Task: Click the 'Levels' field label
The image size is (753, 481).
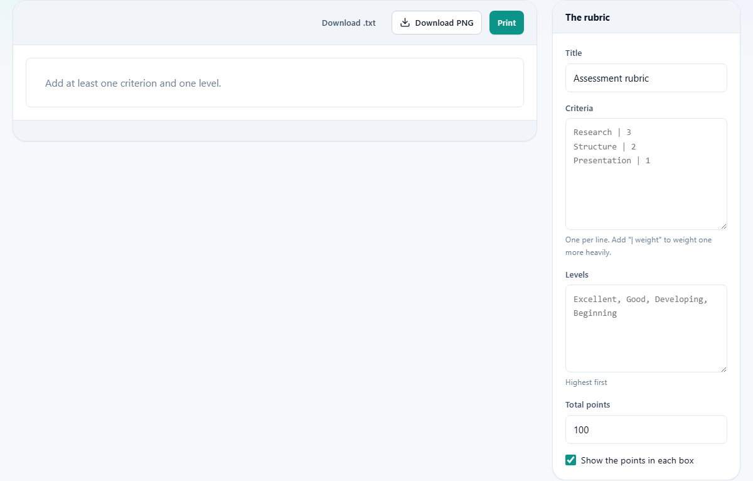Action: click(x=577, y=275)
